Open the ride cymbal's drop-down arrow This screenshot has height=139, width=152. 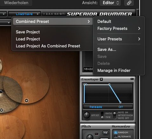(x=26, y=100)
